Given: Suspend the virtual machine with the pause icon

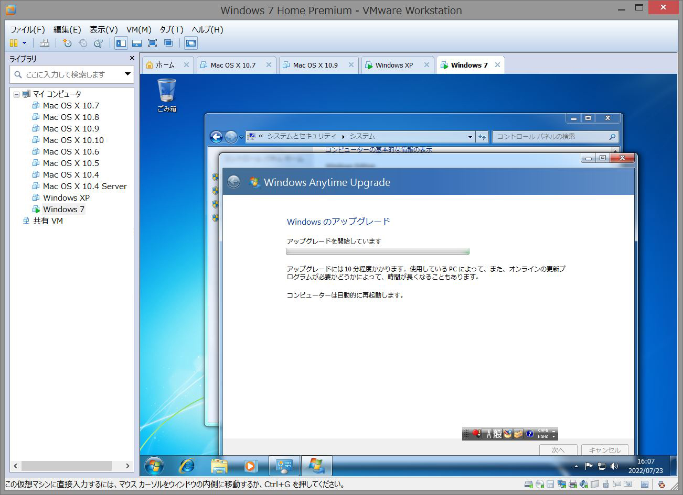Looking at the screenshot, I should point(14,43).
